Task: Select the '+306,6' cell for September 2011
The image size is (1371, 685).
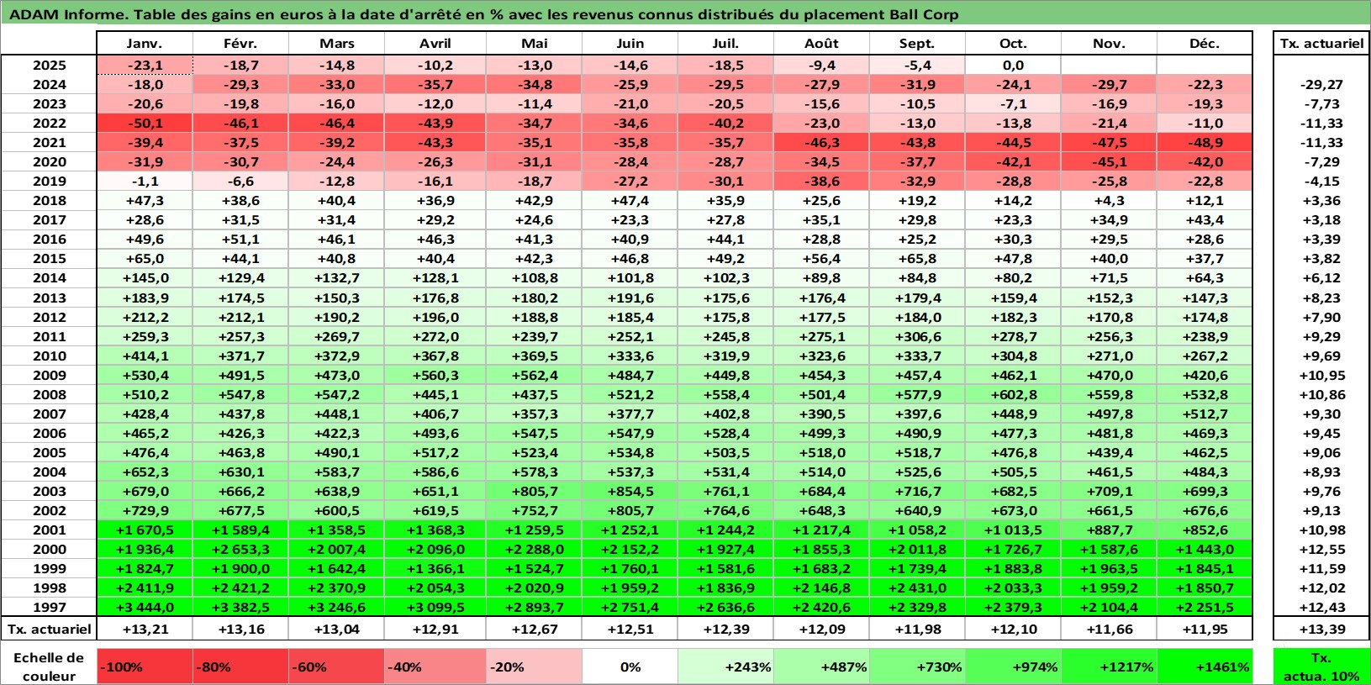Action: tap(918, 336)
